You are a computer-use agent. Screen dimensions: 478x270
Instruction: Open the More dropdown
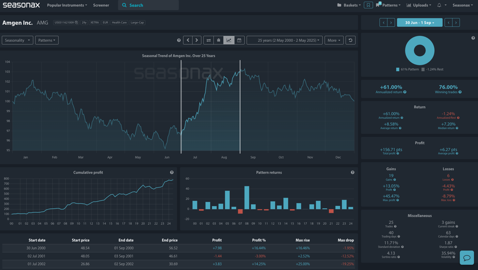coord(334,40)
